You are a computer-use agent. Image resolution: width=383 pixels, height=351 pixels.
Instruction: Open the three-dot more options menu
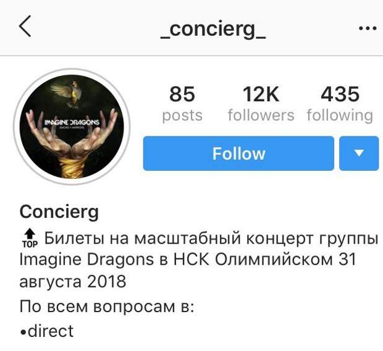tap(368, 28)
